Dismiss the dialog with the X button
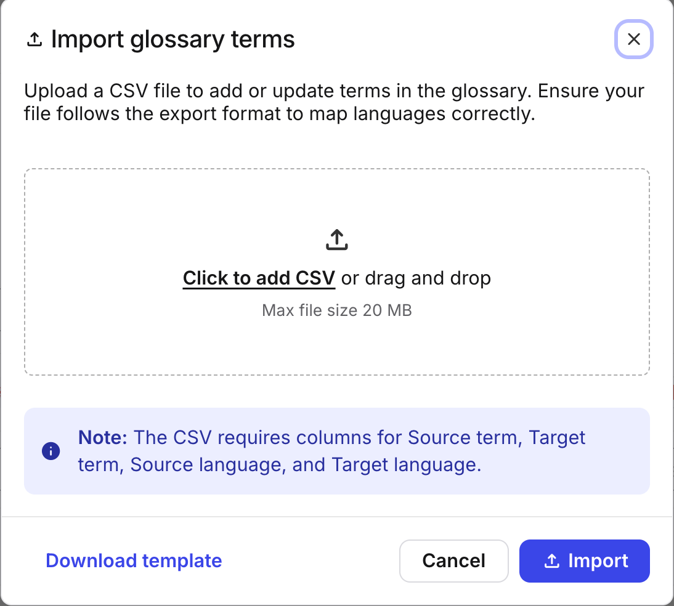This screenshot has height=606, width=674. coord(634,39)
